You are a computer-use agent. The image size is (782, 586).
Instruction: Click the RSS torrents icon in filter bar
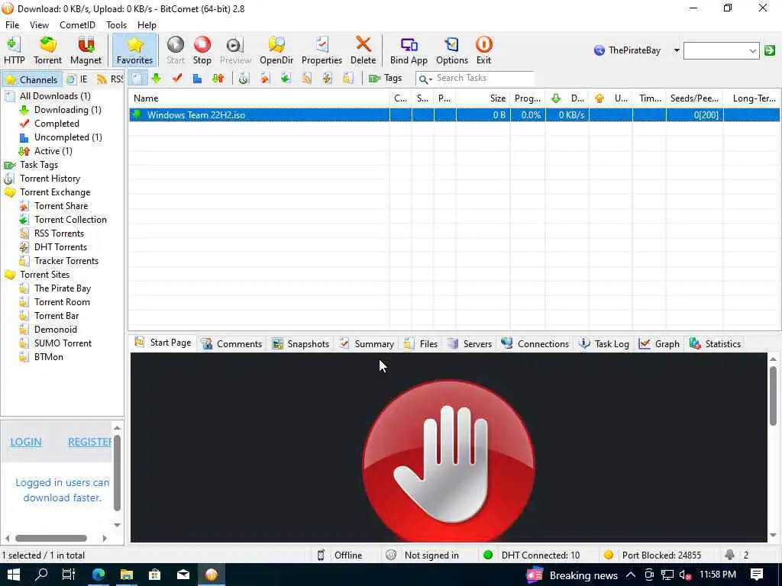click(x=306, y=79)
